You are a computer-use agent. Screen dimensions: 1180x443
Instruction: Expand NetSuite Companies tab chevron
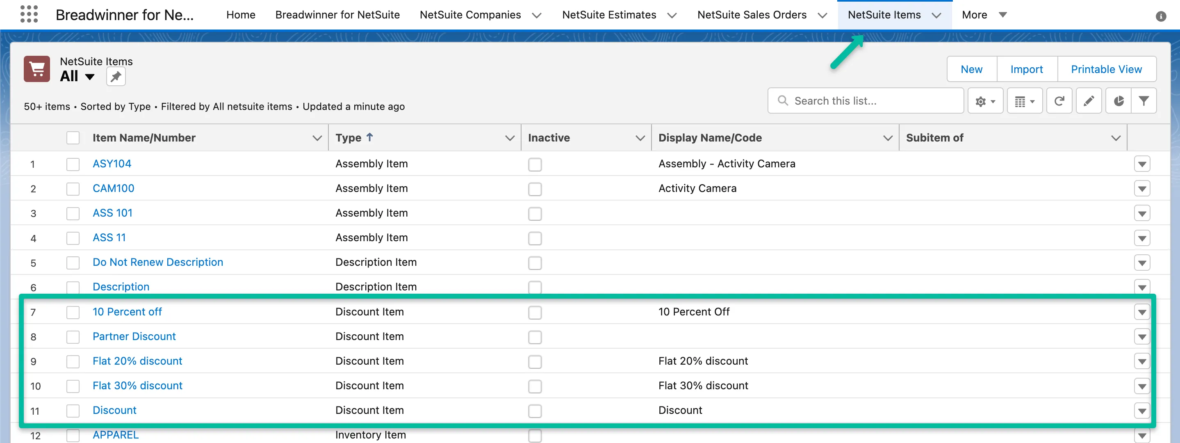[x=536, y=15]
